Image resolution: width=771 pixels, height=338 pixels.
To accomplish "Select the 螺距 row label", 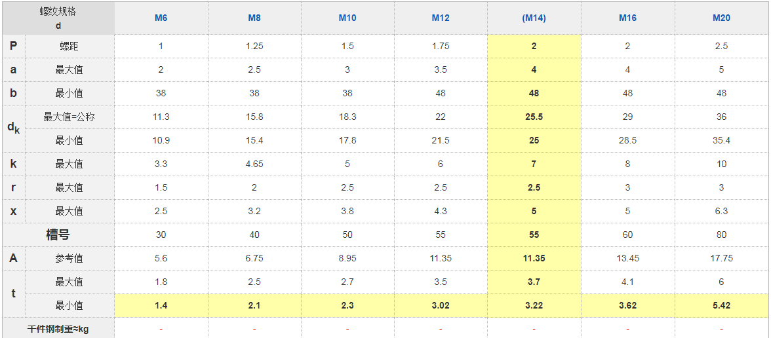I will 69,46.
